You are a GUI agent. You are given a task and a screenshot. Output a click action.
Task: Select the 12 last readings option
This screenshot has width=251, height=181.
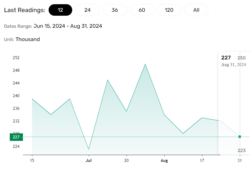click(x=60, y=10)
